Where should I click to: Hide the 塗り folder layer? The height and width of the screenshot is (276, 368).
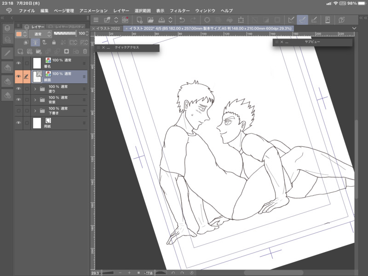pos(18,89)
